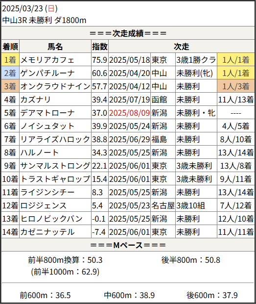Image resolution: width=256 pixels, height=304 pixels.
Task: Click the 着順 column header
Action: click(10, 47)
